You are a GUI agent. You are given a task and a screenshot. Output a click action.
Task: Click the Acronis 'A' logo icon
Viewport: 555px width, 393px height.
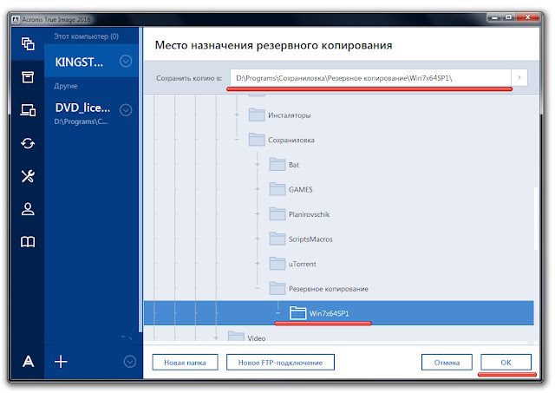pos(28,362)
